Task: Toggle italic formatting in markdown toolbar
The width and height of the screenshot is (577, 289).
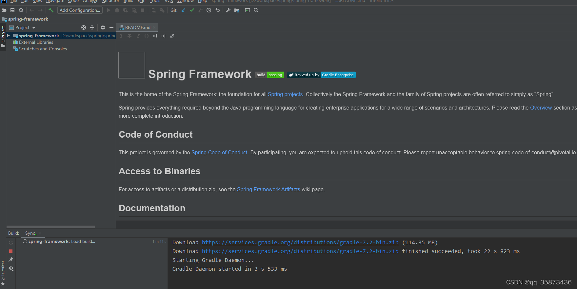Action: (138, 36)
